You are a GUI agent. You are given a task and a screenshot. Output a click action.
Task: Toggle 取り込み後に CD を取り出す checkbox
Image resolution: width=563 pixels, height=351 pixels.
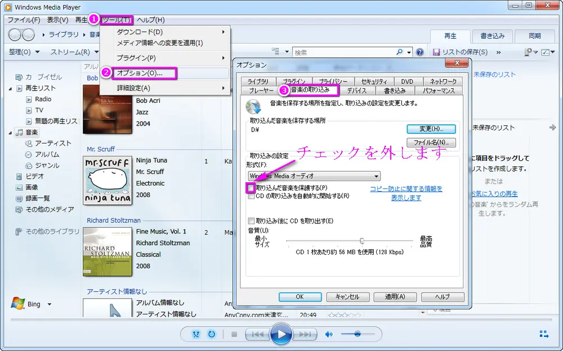[x=251, y=220]
